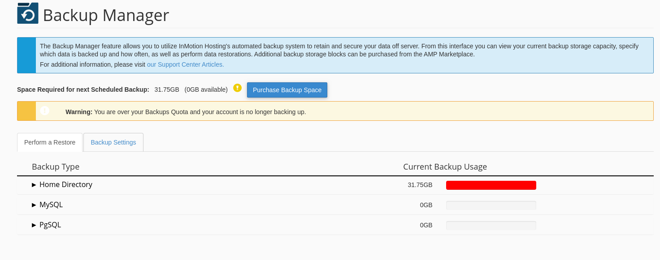Open the Backup Settings tab
Image resolution: width=660 pixels, height=260 pixels.
pyautogui.click(x=113, y=142)
